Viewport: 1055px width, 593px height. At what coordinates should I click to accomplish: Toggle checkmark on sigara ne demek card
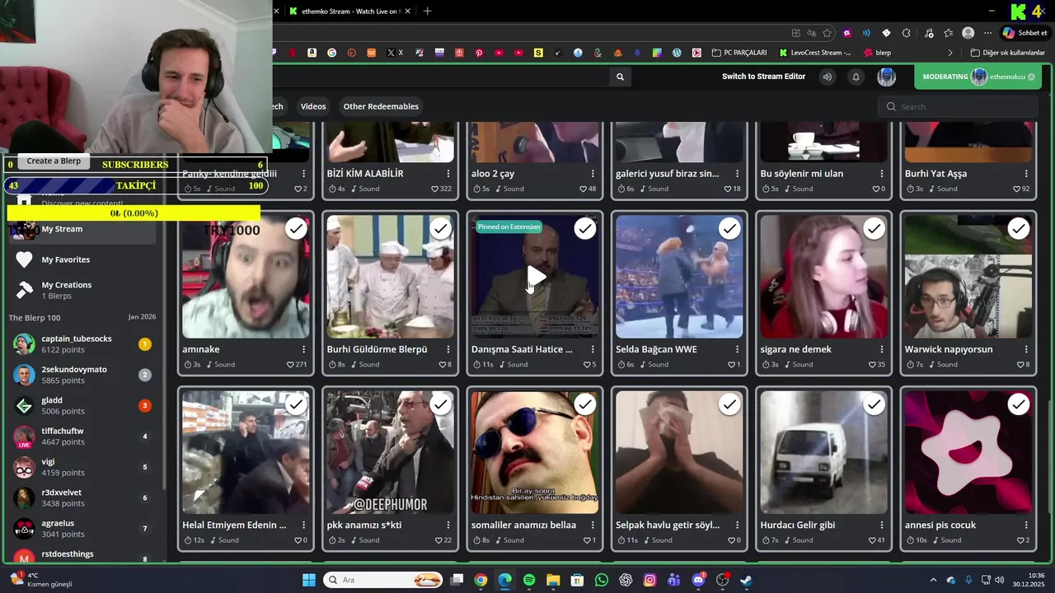tap(874, 229)
